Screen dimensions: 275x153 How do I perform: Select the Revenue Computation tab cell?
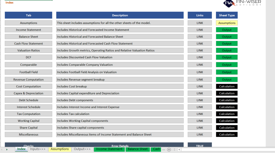click(x=28, y=80)
